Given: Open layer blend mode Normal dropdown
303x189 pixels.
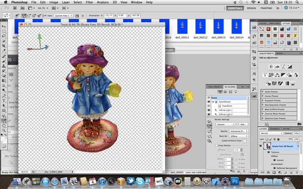Looking at the screenshot, I should click(271, 133).
